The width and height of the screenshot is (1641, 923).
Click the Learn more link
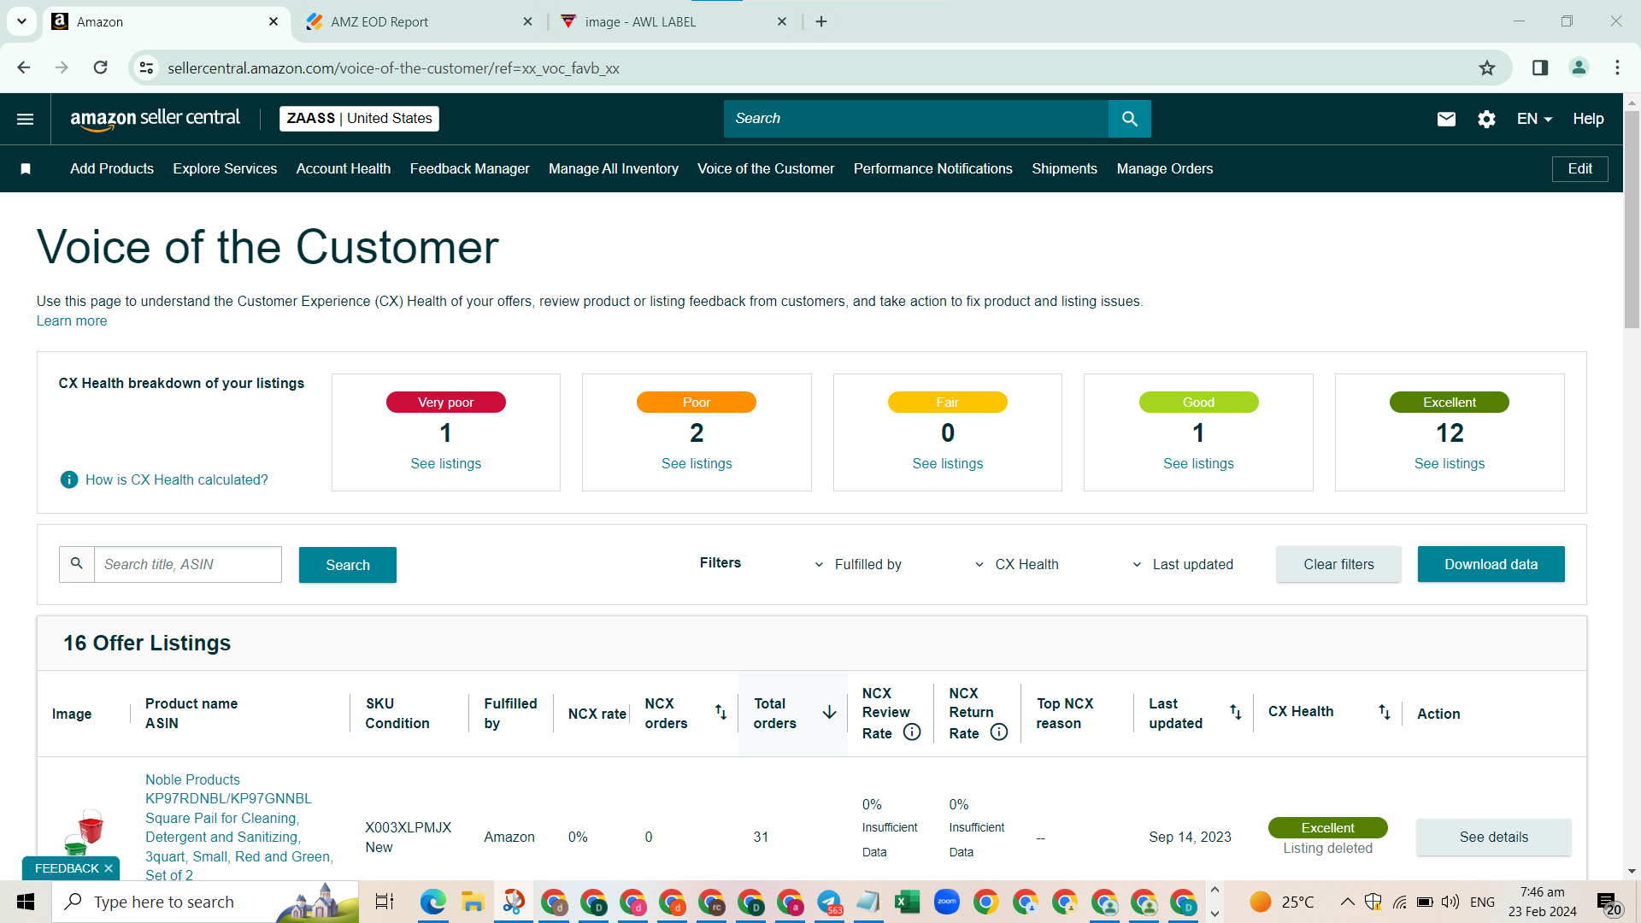(x=72, y=321)
